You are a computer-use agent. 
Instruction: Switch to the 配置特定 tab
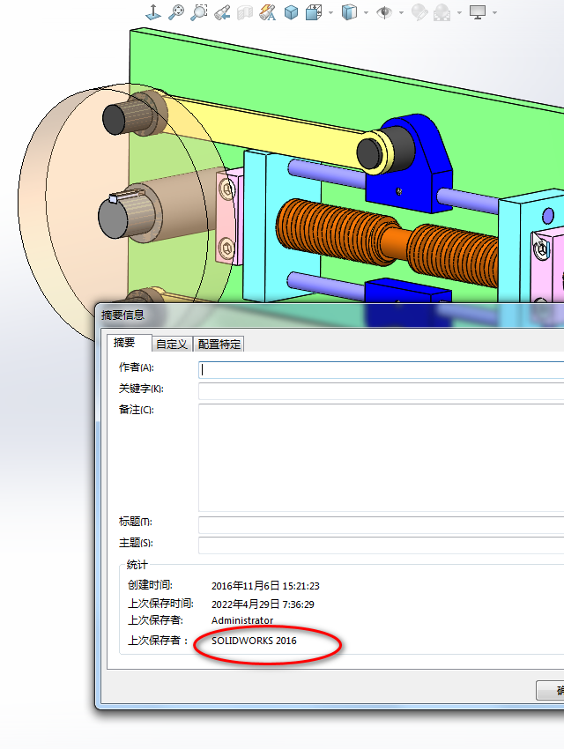219,344
